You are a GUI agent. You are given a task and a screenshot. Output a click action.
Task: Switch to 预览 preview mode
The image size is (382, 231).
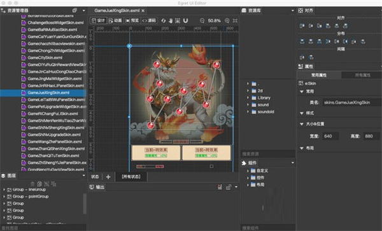click(x=132, y=21)
